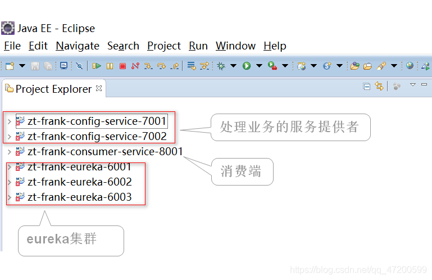Click the Save toolbar icon

click(35, 66)
